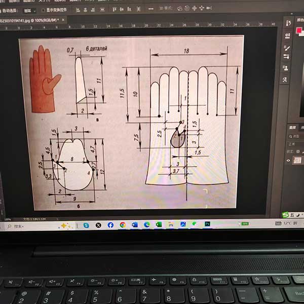Click the 3D pan mode icon
304x304 pixels.
click(202, 8)
